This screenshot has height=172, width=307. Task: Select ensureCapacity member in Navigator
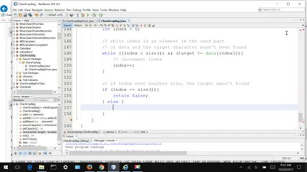tap(39, 125)
